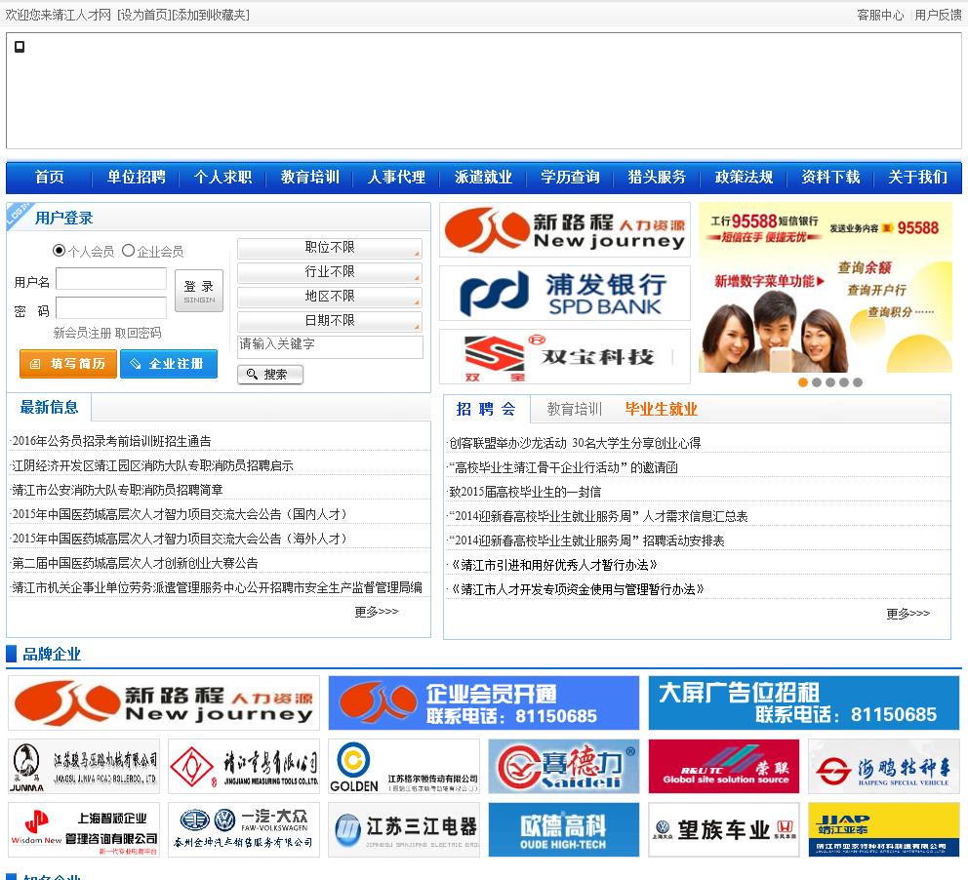Click 设为首页 link
The width and height of the screenshot is (968, 880).
143,15
